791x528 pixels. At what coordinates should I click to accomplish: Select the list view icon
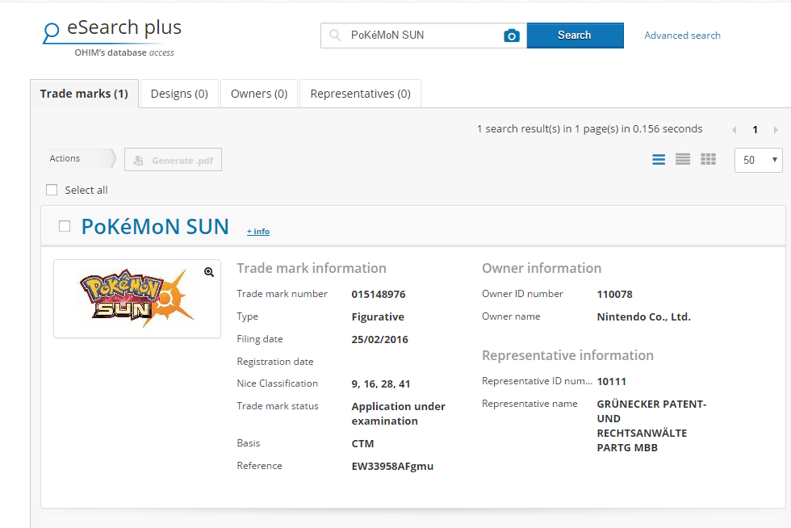tap(683, 159)
